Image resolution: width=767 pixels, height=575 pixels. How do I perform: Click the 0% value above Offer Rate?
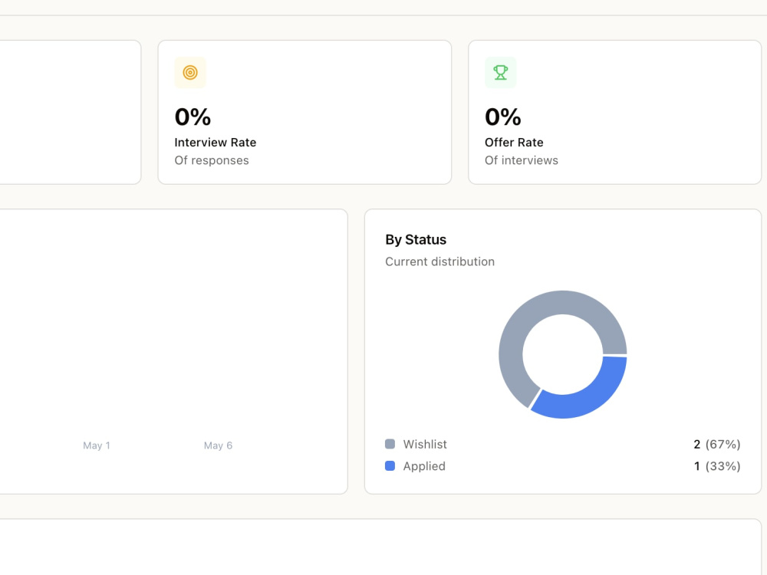pos(503,117)
